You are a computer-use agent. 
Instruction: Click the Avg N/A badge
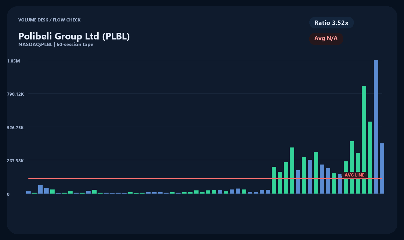[x=326, y=39]
